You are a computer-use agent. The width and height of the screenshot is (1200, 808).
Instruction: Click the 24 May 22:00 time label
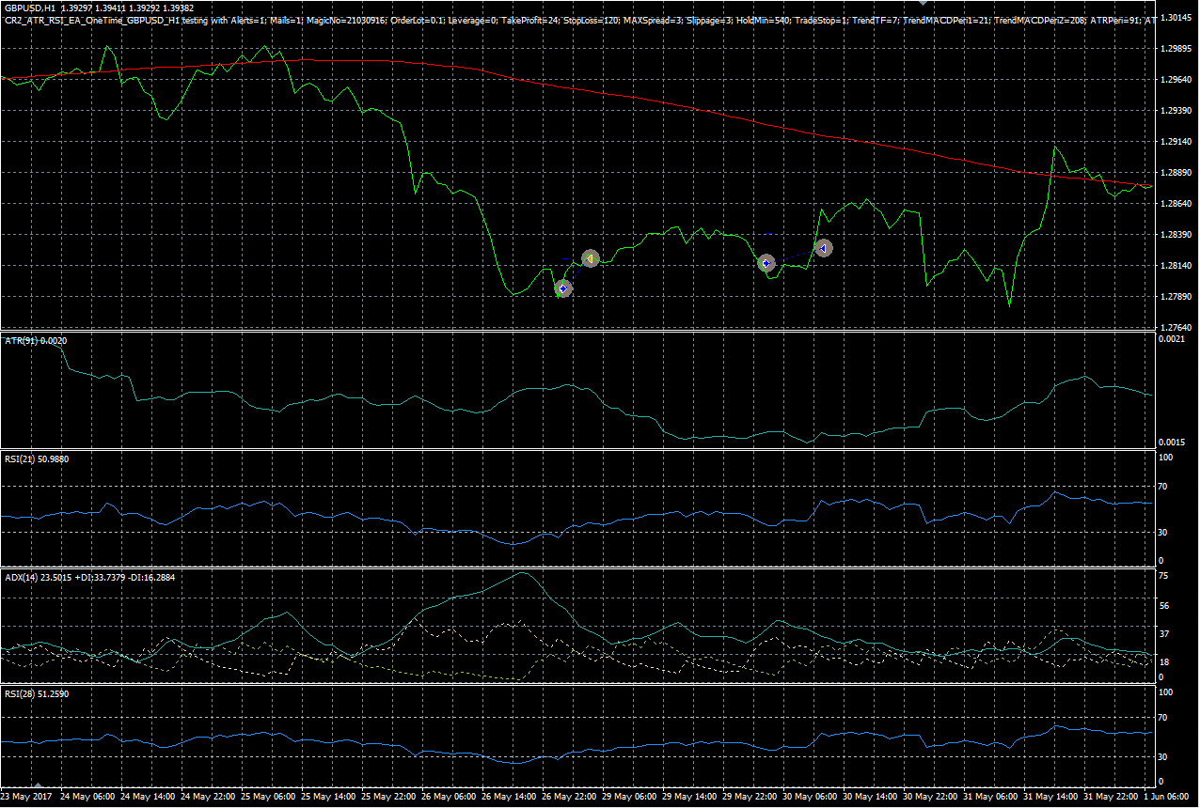tap(209, 796)
